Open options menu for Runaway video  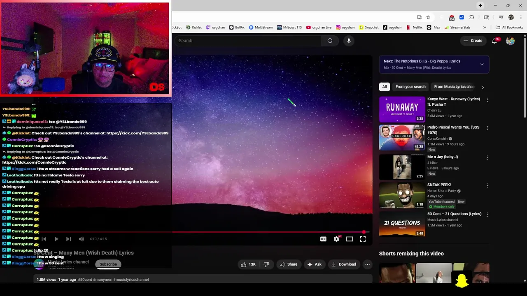(487, 100)
